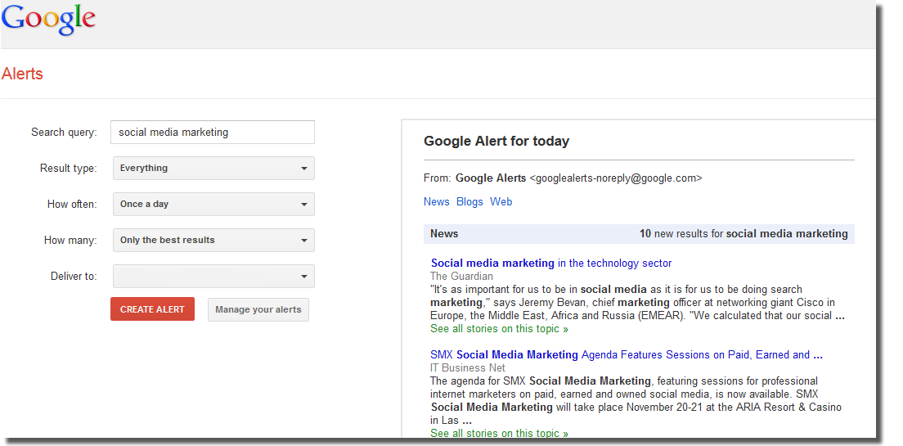The image size is (903, 446).
Task: Open the SMX Social Media Marketing Agenda article
Action: (626, 354)
